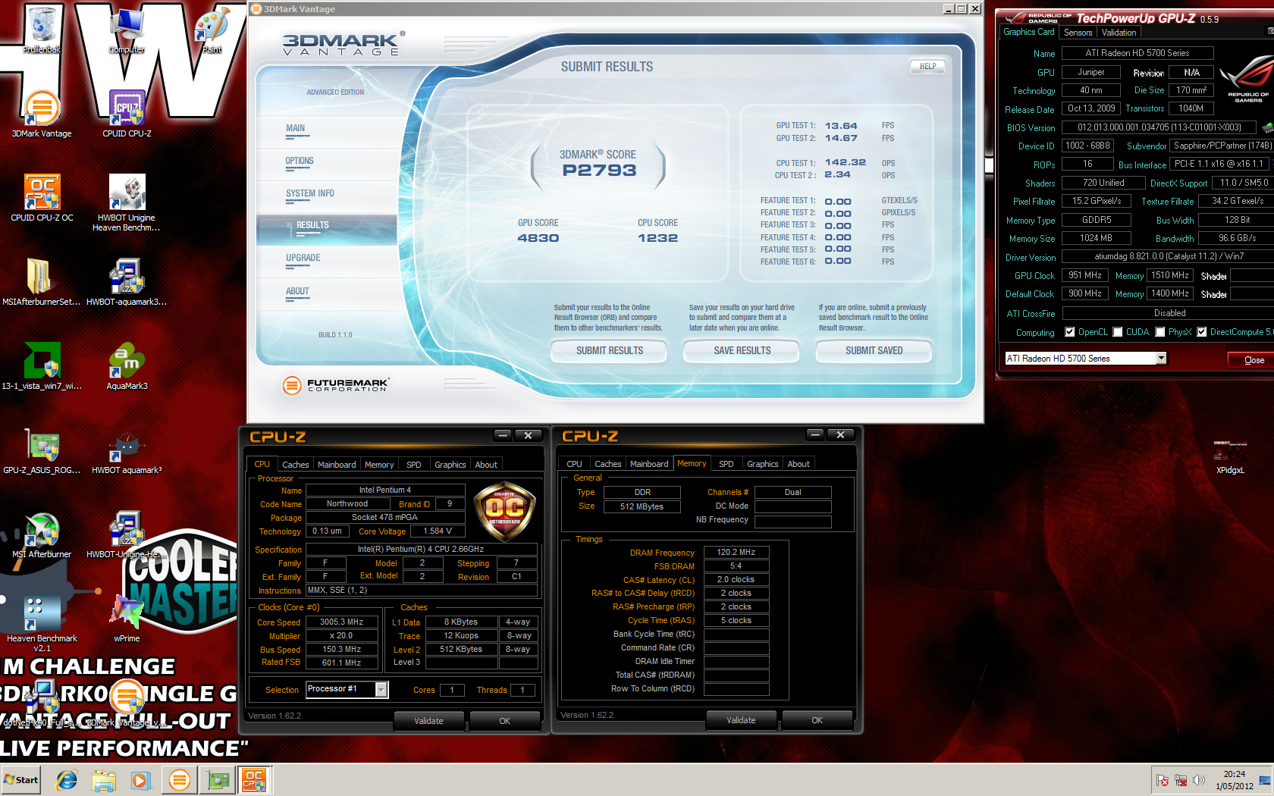Viewport: 1274px width, 796px height.
Task: Open HWBOT Unigine Heaven Benchmark shortcut
Action: (x=127, y=202)
